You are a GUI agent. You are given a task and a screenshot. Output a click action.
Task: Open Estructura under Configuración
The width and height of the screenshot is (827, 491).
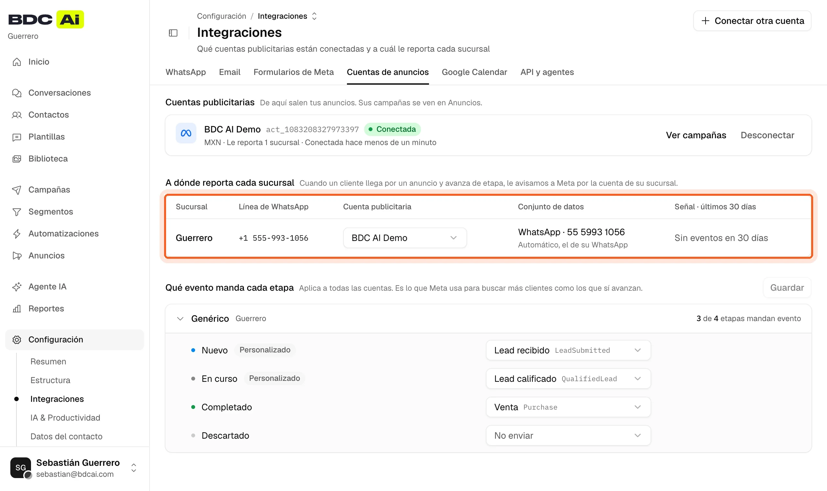coord(50,381)
